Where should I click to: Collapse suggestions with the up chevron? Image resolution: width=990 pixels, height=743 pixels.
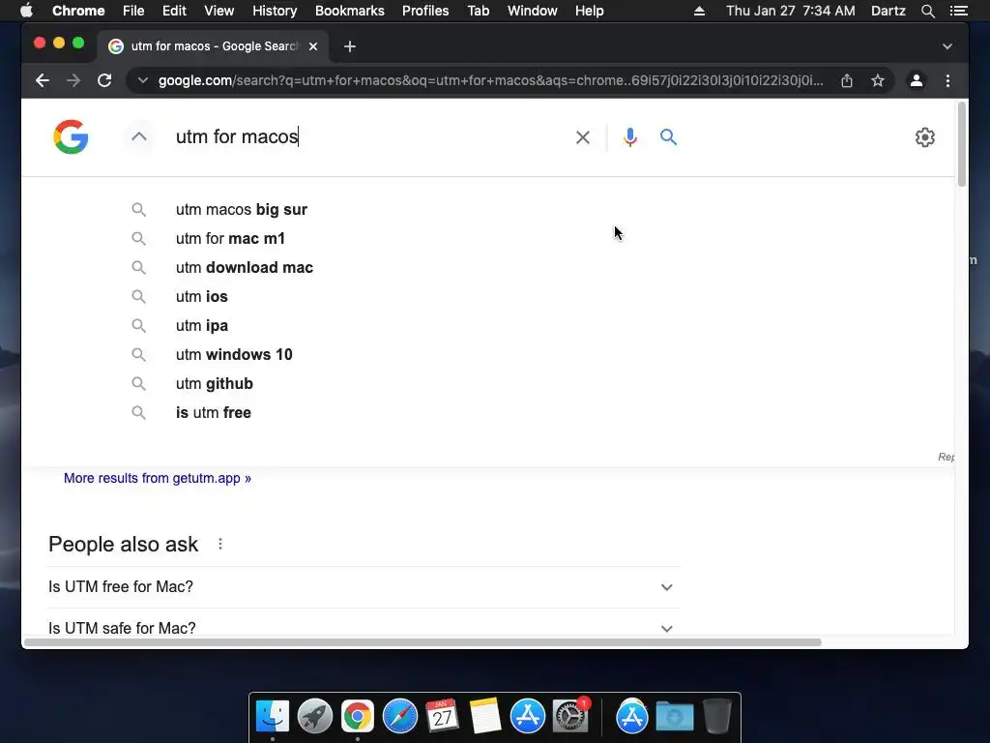click(139, 136)
